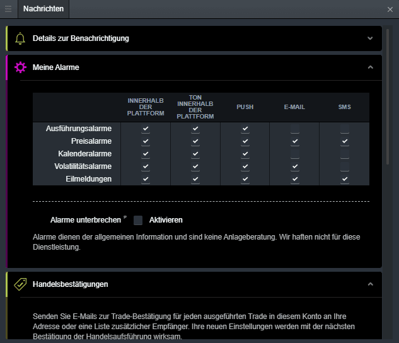Click the gear icon beside Meine Alarme

click(x=20, y=67)
